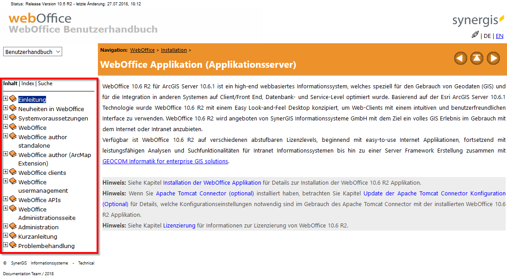Click the synergis logo
This screenshot has width=507, height=277.
[478, 20]
